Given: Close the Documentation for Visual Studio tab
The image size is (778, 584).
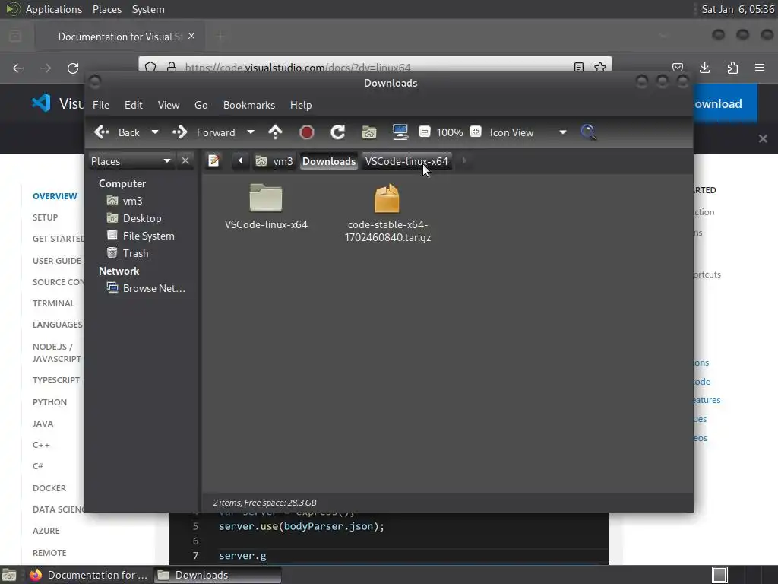Looking at the screenshot, I should coord(191,36).
